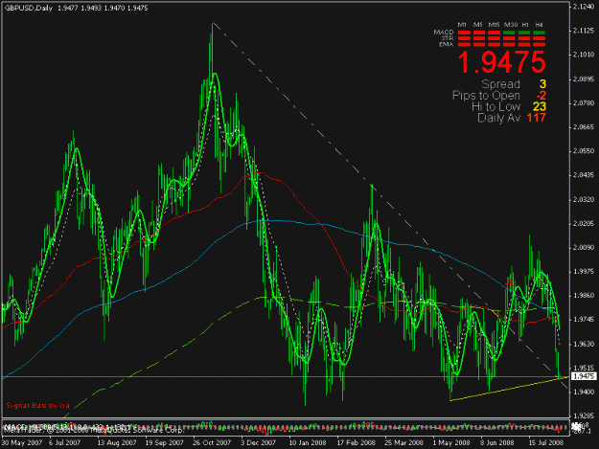This screenshot has width=599, height=449.
Task: Click the 2.0205 price axis label
Action: 584,224
